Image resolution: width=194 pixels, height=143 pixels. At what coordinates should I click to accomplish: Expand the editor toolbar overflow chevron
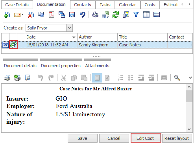[x=190, y=78]
